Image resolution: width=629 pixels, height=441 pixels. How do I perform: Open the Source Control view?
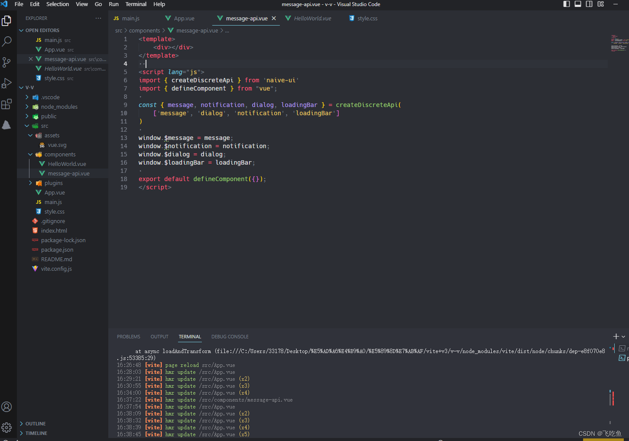tap(6, 62)
